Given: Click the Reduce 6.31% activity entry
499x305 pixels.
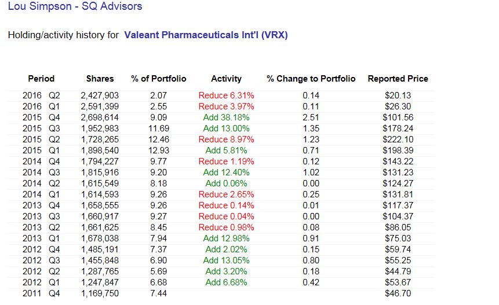Looking at the screenshot, I should pos(226,95).
